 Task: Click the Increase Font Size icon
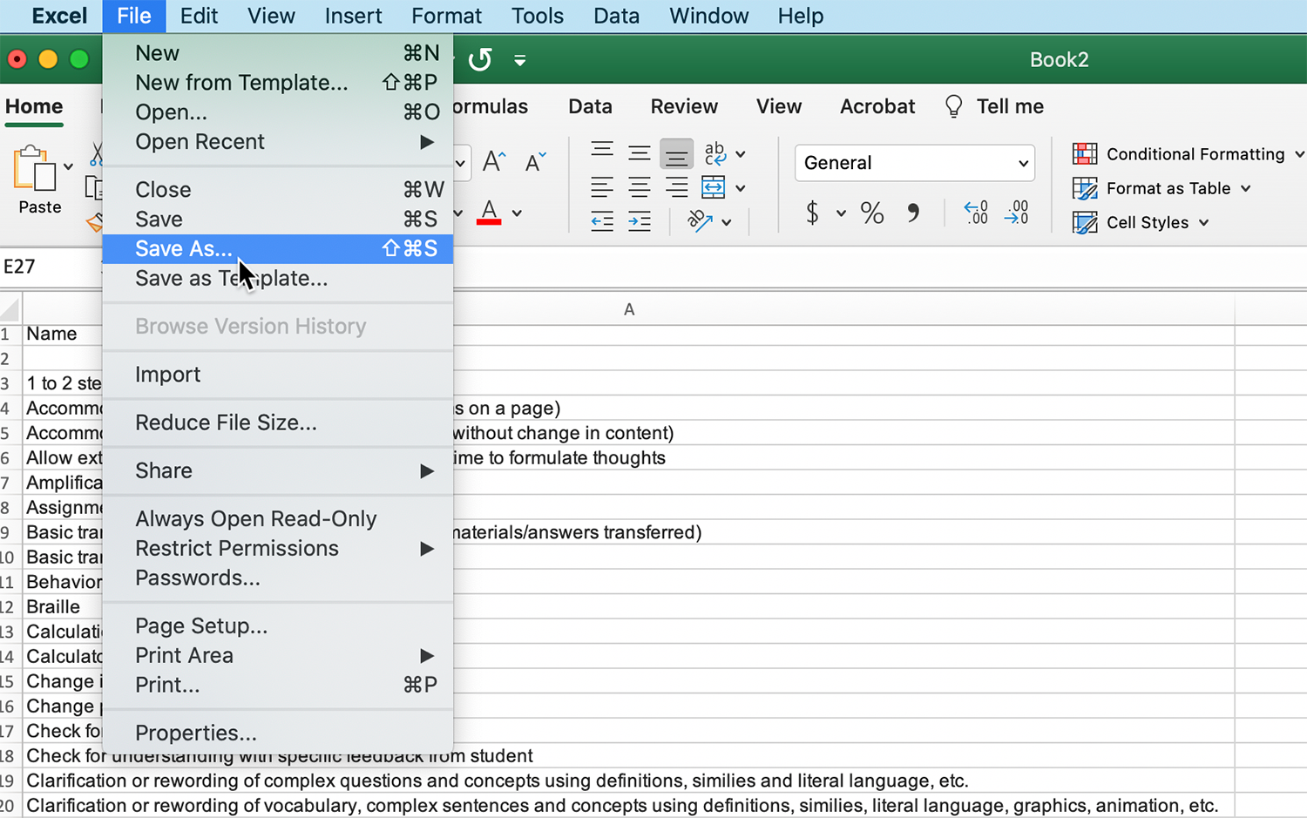pyautogui.click(x=494, y=161)
